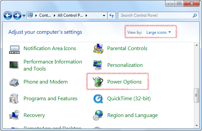Open Personalization link

coord(125,65)
